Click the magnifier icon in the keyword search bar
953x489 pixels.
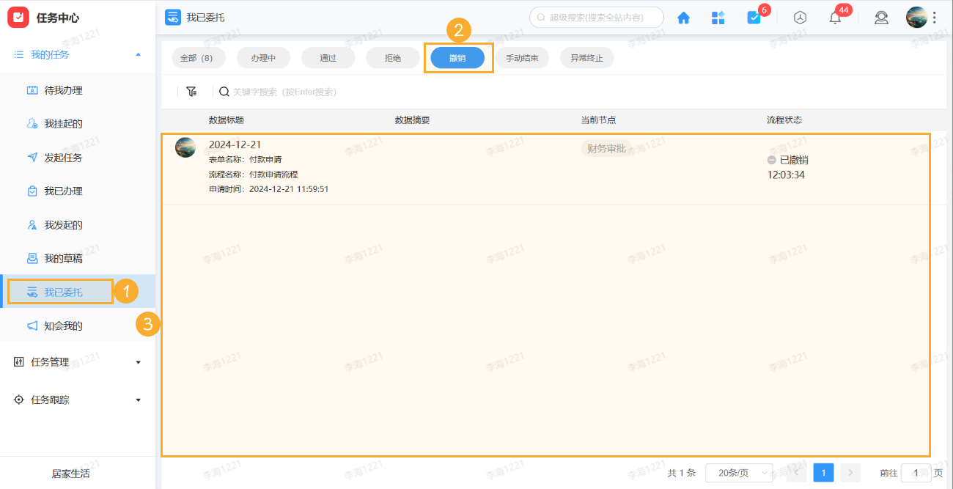pyautogui.click(x=224, y=91)
